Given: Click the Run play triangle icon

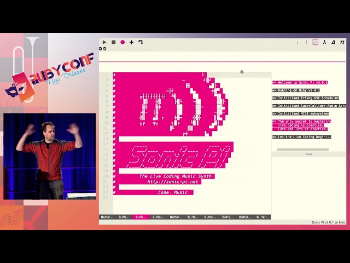Looking at the screenshot, I should coord(104,42).
